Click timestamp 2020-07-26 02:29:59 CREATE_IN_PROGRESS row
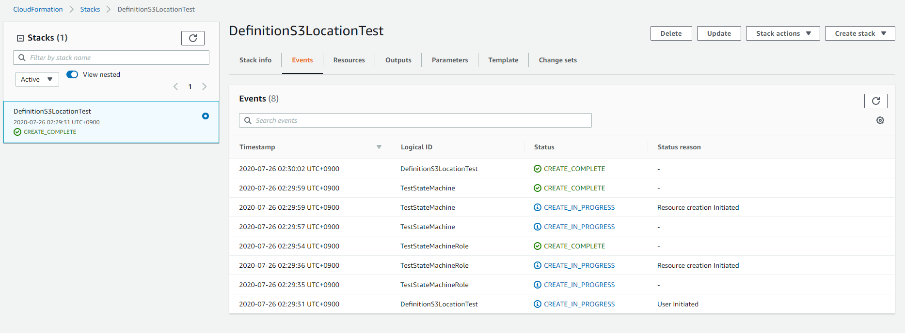Screen dimensions: 905x333 point(289,207)
